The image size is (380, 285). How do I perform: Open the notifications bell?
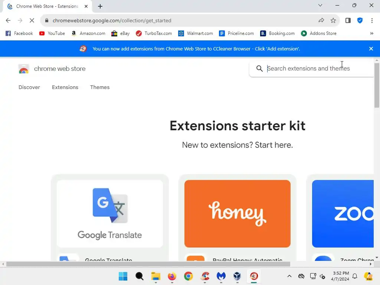[x=355, y=276]
